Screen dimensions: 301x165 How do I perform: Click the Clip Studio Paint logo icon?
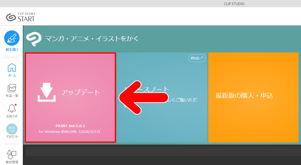[34, 39]
